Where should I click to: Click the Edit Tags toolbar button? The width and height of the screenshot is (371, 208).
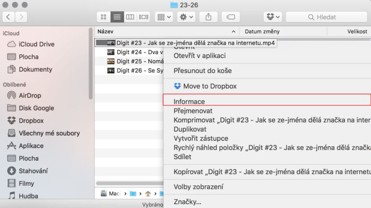[230, 17]
